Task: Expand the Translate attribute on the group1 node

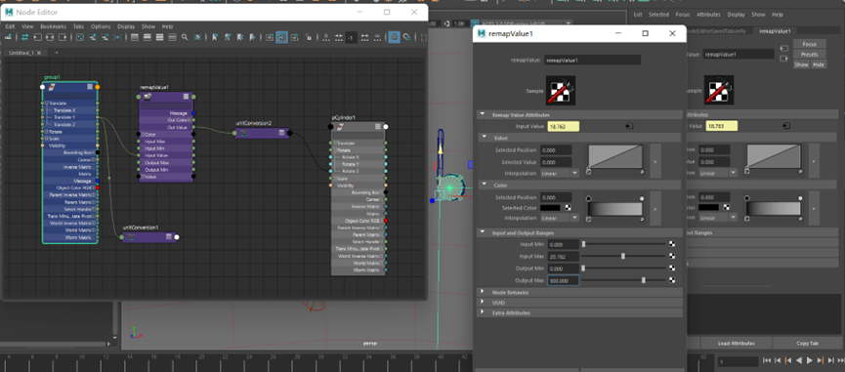Action: [46, 103]
